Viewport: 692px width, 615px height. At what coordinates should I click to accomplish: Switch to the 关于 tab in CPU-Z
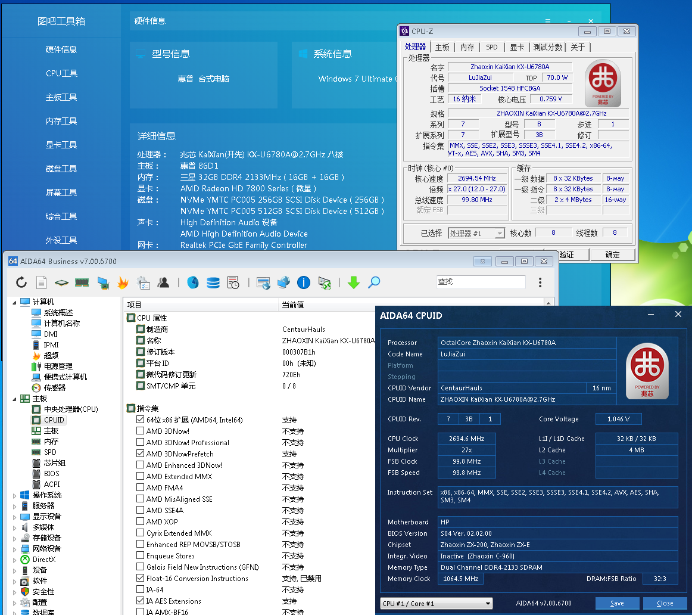(578, 47)
